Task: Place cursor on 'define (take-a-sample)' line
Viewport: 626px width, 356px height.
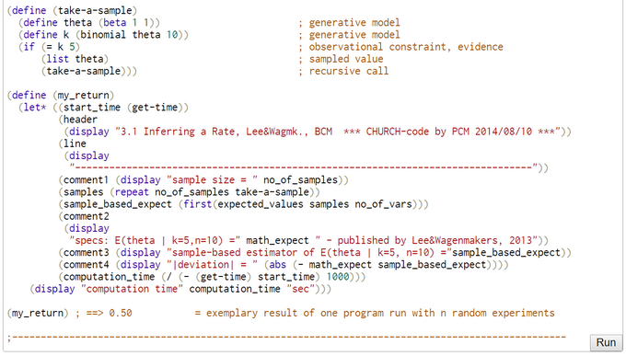Action: 72,10
